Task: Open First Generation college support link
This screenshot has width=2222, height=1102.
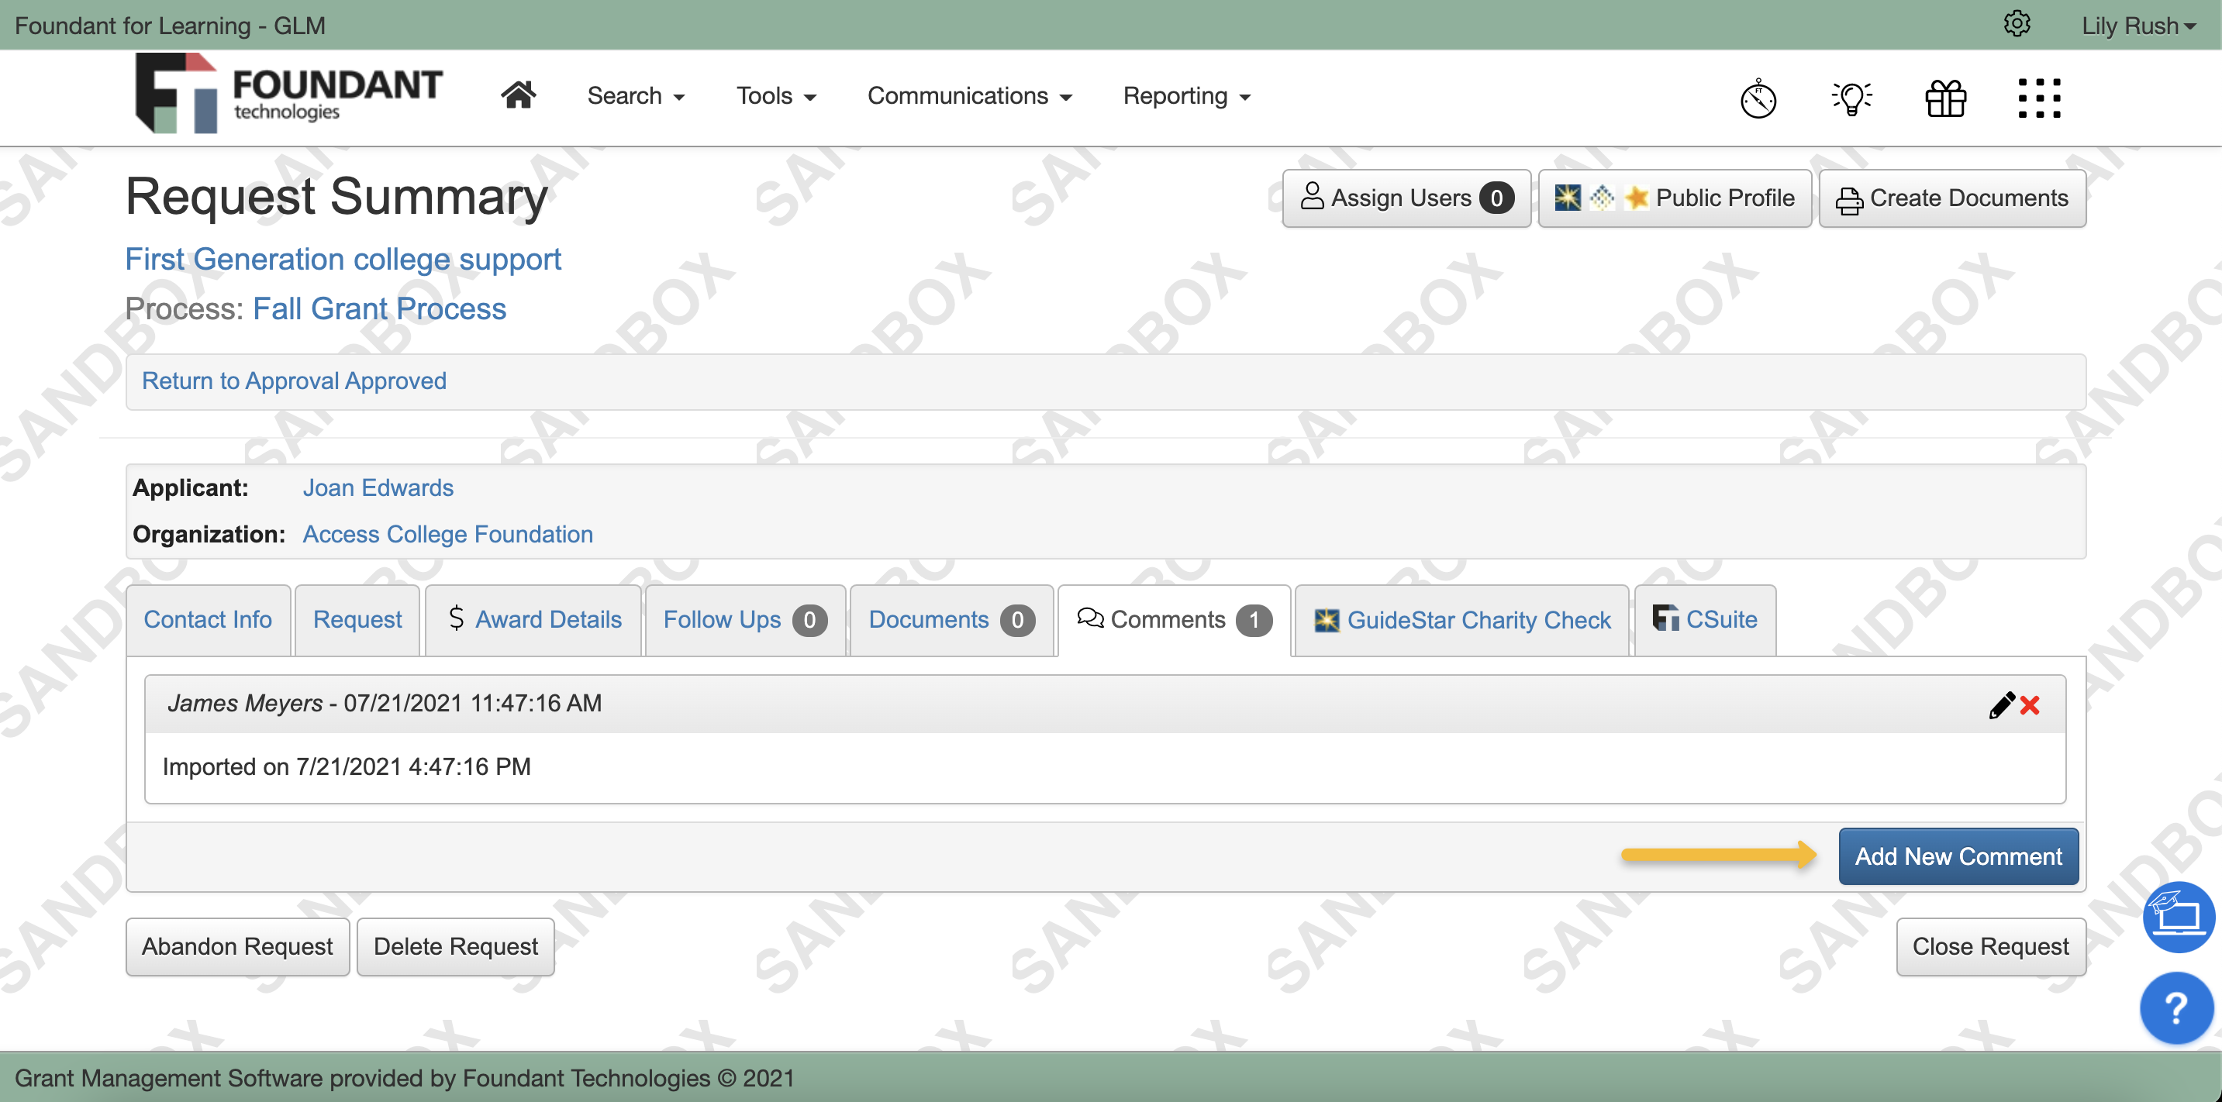Action: click(343, 259)
